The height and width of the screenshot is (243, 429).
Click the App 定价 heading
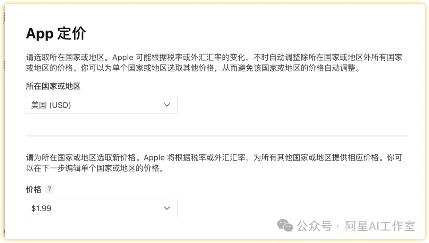point(56,34)
